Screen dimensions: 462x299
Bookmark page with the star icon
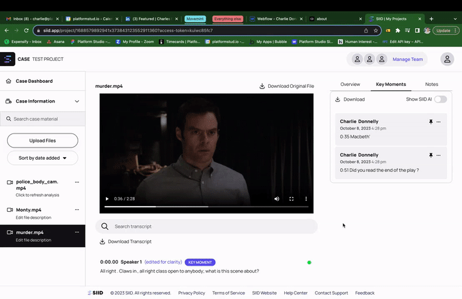click(375, 30)
